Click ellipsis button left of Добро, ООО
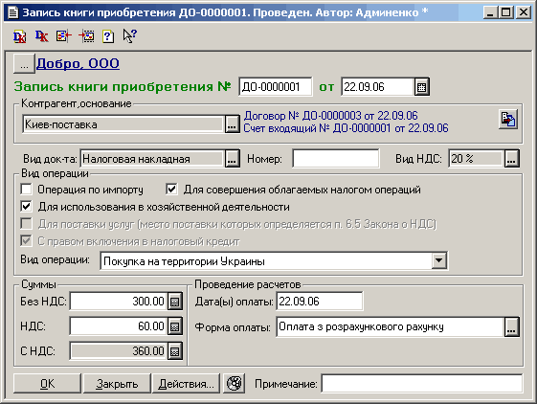Viewport: 537px width, 404px height. coord(24,64)
